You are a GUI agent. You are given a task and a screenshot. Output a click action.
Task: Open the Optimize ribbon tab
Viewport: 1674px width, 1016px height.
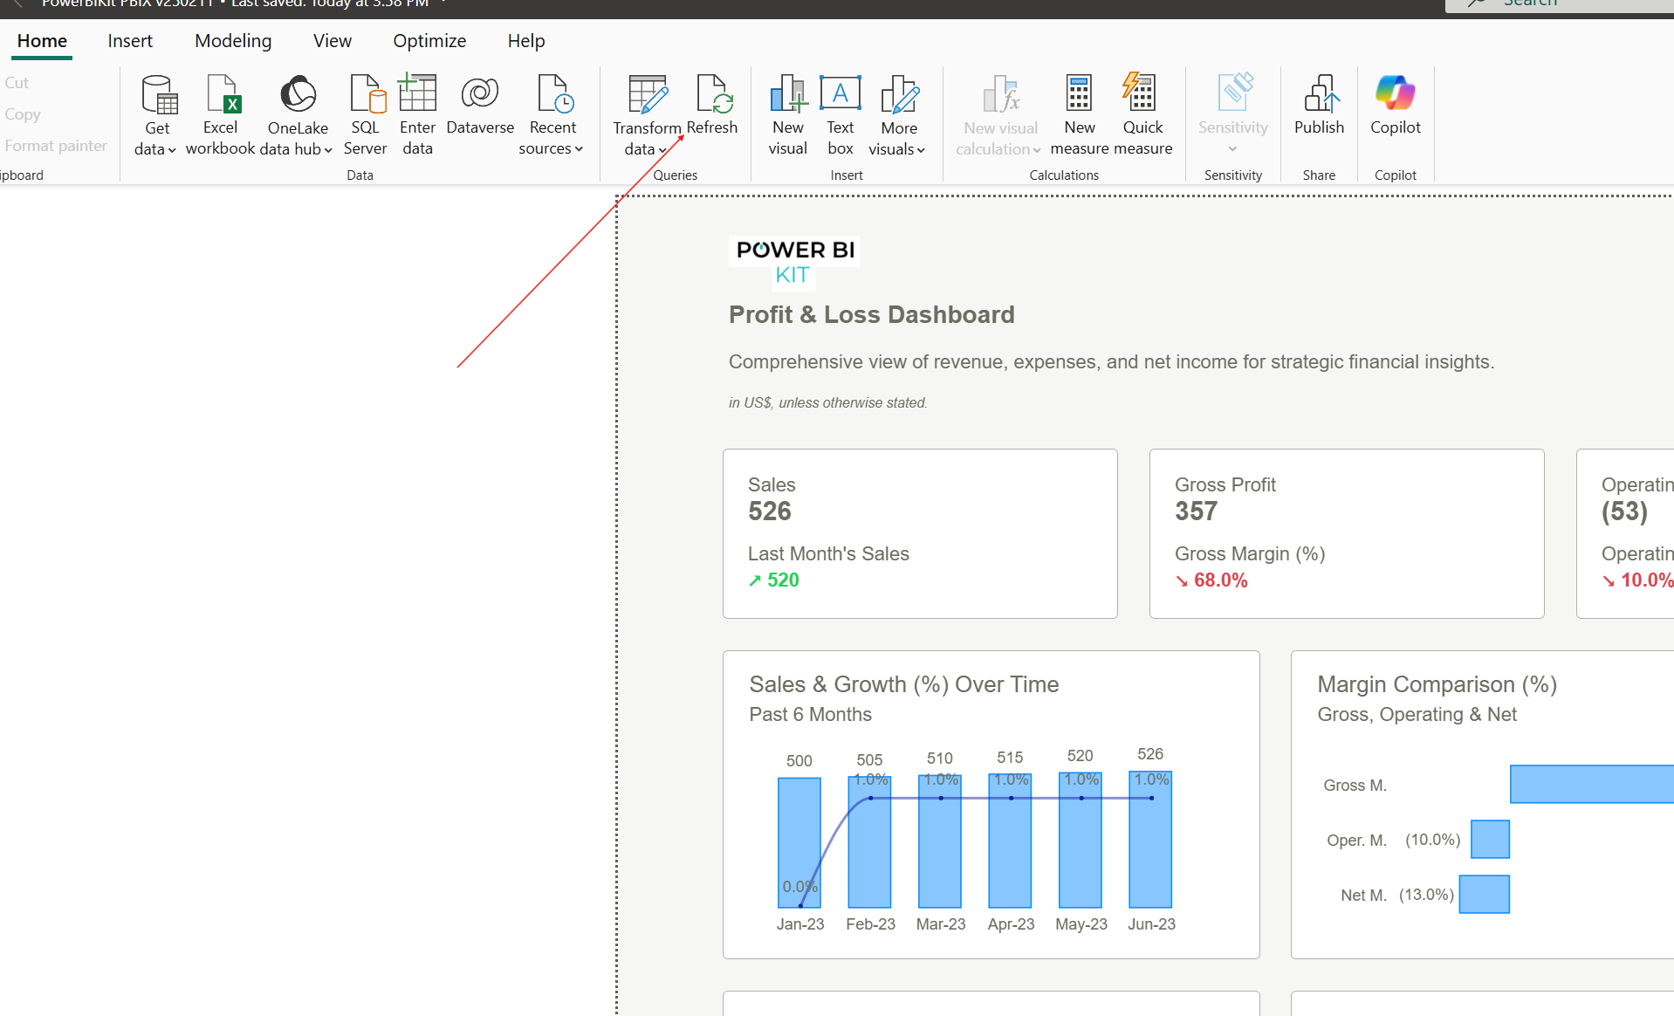click(429, 41)
